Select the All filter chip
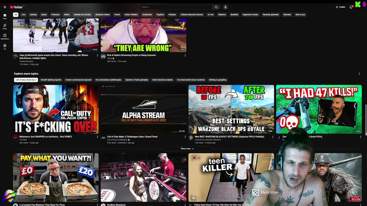The width and height of the screenshot is (367, 206). (15, 15)
